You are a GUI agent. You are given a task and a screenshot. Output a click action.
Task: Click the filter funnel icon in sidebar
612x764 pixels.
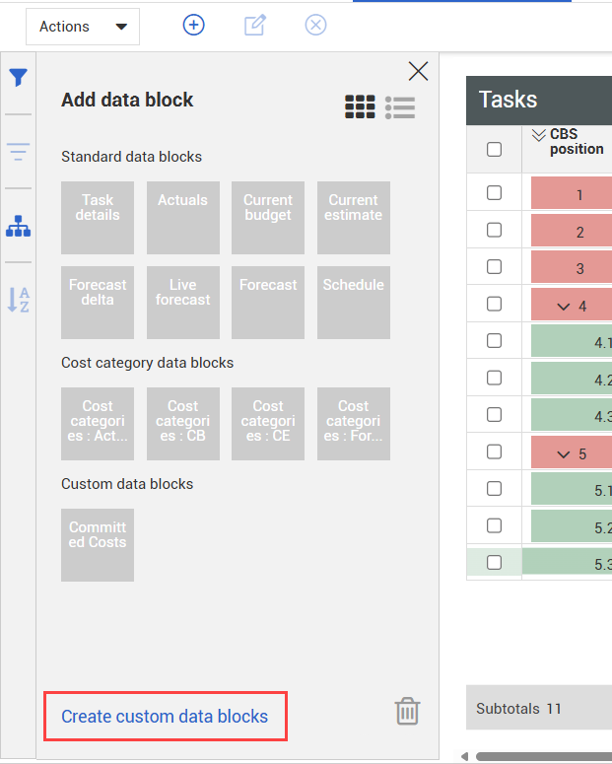18,78
